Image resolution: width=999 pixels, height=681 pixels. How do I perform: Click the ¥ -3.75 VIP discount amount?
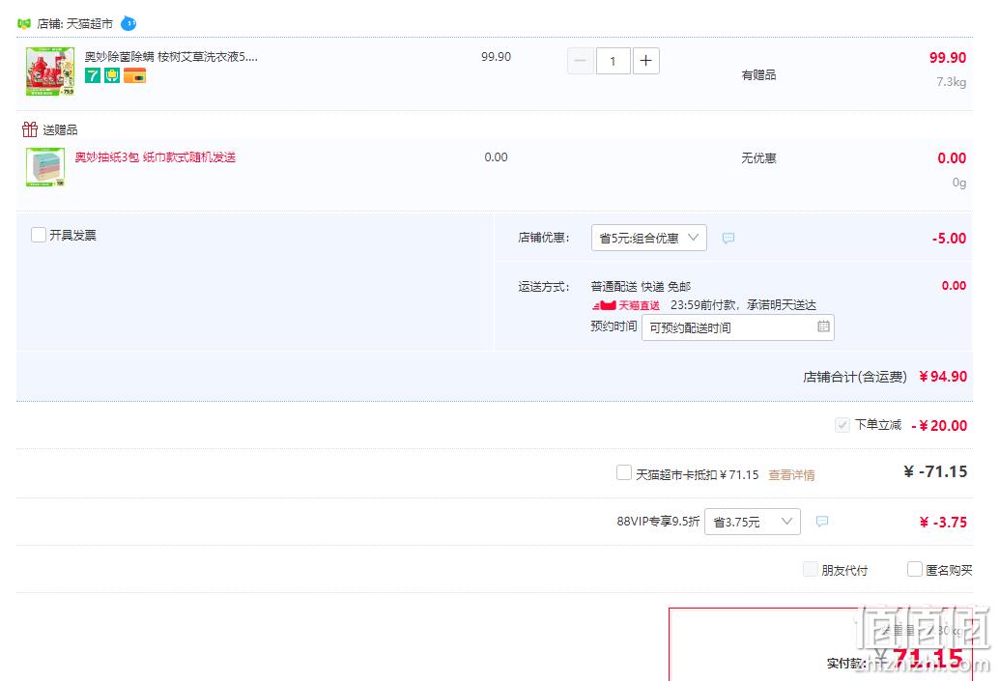943,523
